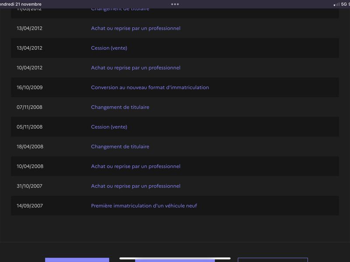
Task: Click 'Achat ou reprise par un professionnel' dated 10/04/2008
Action: [x=136, y=166]
